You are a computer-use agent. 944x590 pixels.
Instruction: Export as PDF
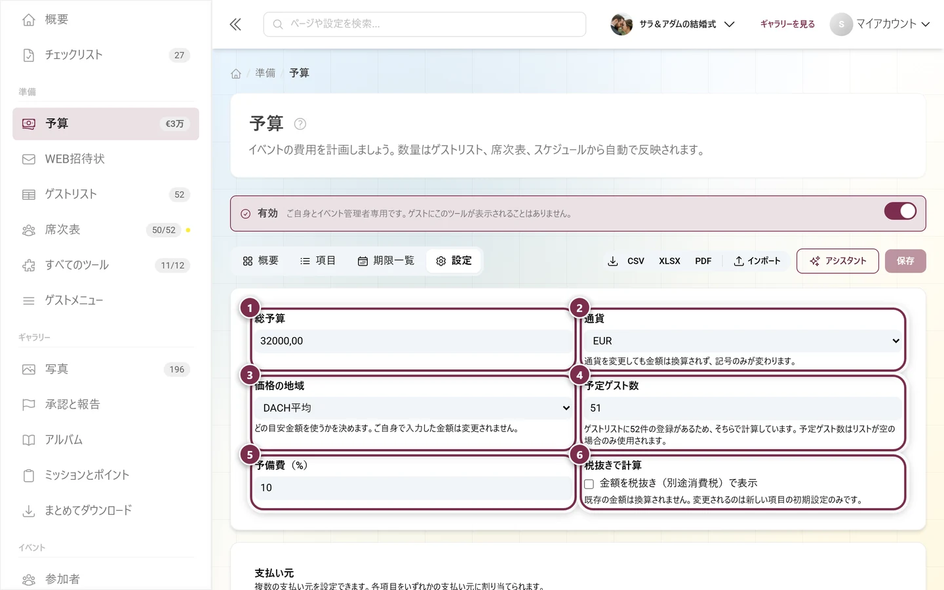click(703, 261)
